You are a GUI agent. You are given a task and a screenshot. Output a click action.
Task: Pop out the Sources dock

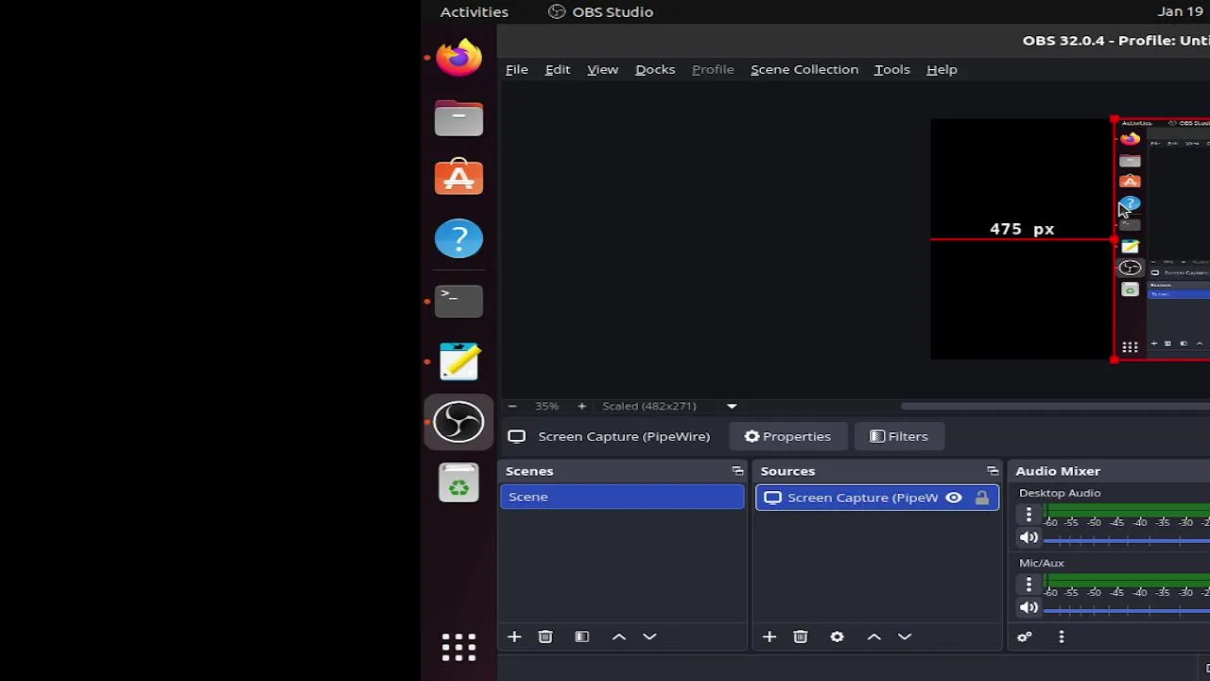[x=993, y=471]
